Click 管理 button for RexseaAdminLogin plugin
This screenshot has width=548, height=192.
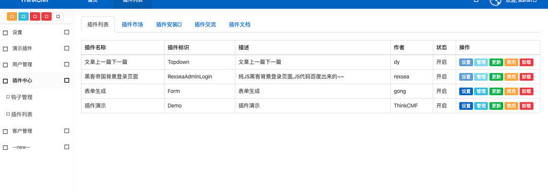pos(481,77)
